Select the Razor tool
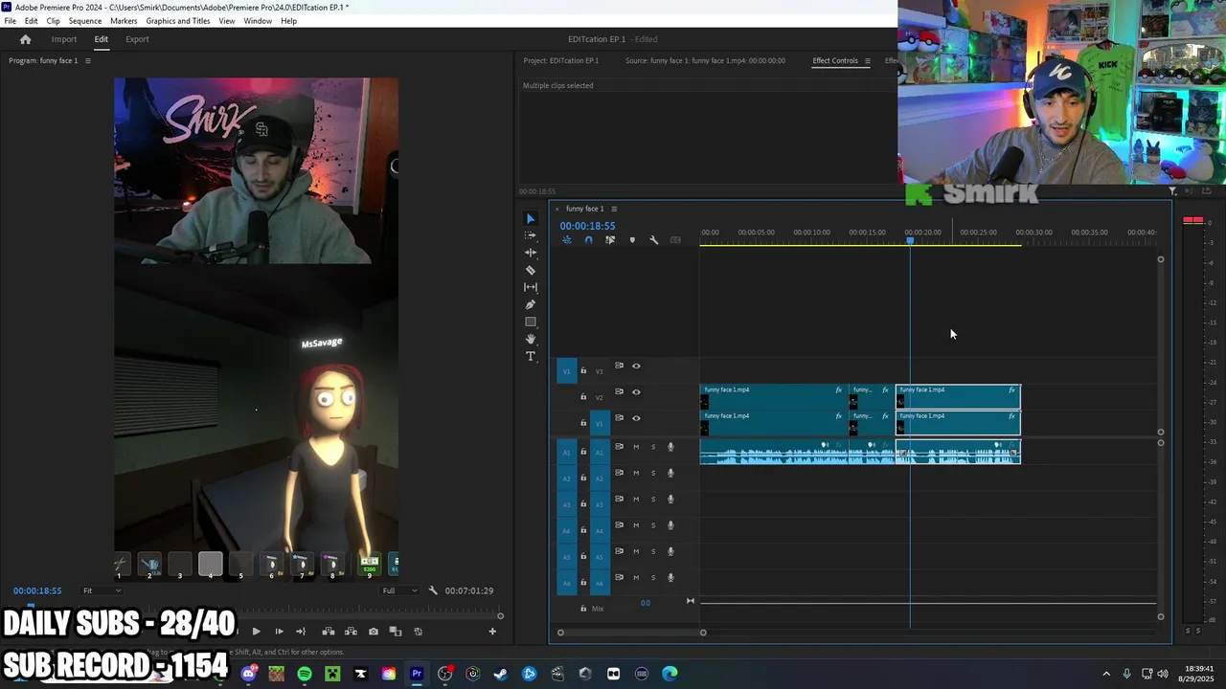Screen dimensions: 1226x689 [531, 270]
